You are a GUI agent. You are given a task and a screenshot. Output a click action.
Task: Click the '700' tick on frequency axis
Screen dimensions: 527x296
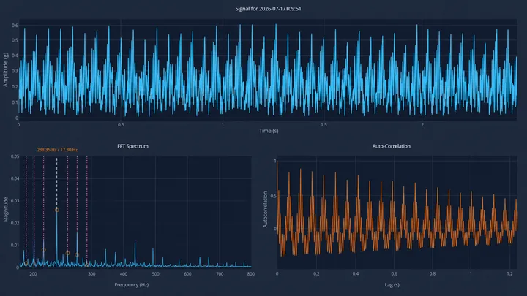[220, 274]
